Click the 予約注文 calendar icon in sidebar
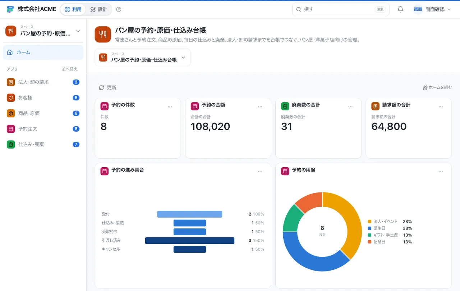The height and width of the screenshot is (291, 460). click(11, 129)
